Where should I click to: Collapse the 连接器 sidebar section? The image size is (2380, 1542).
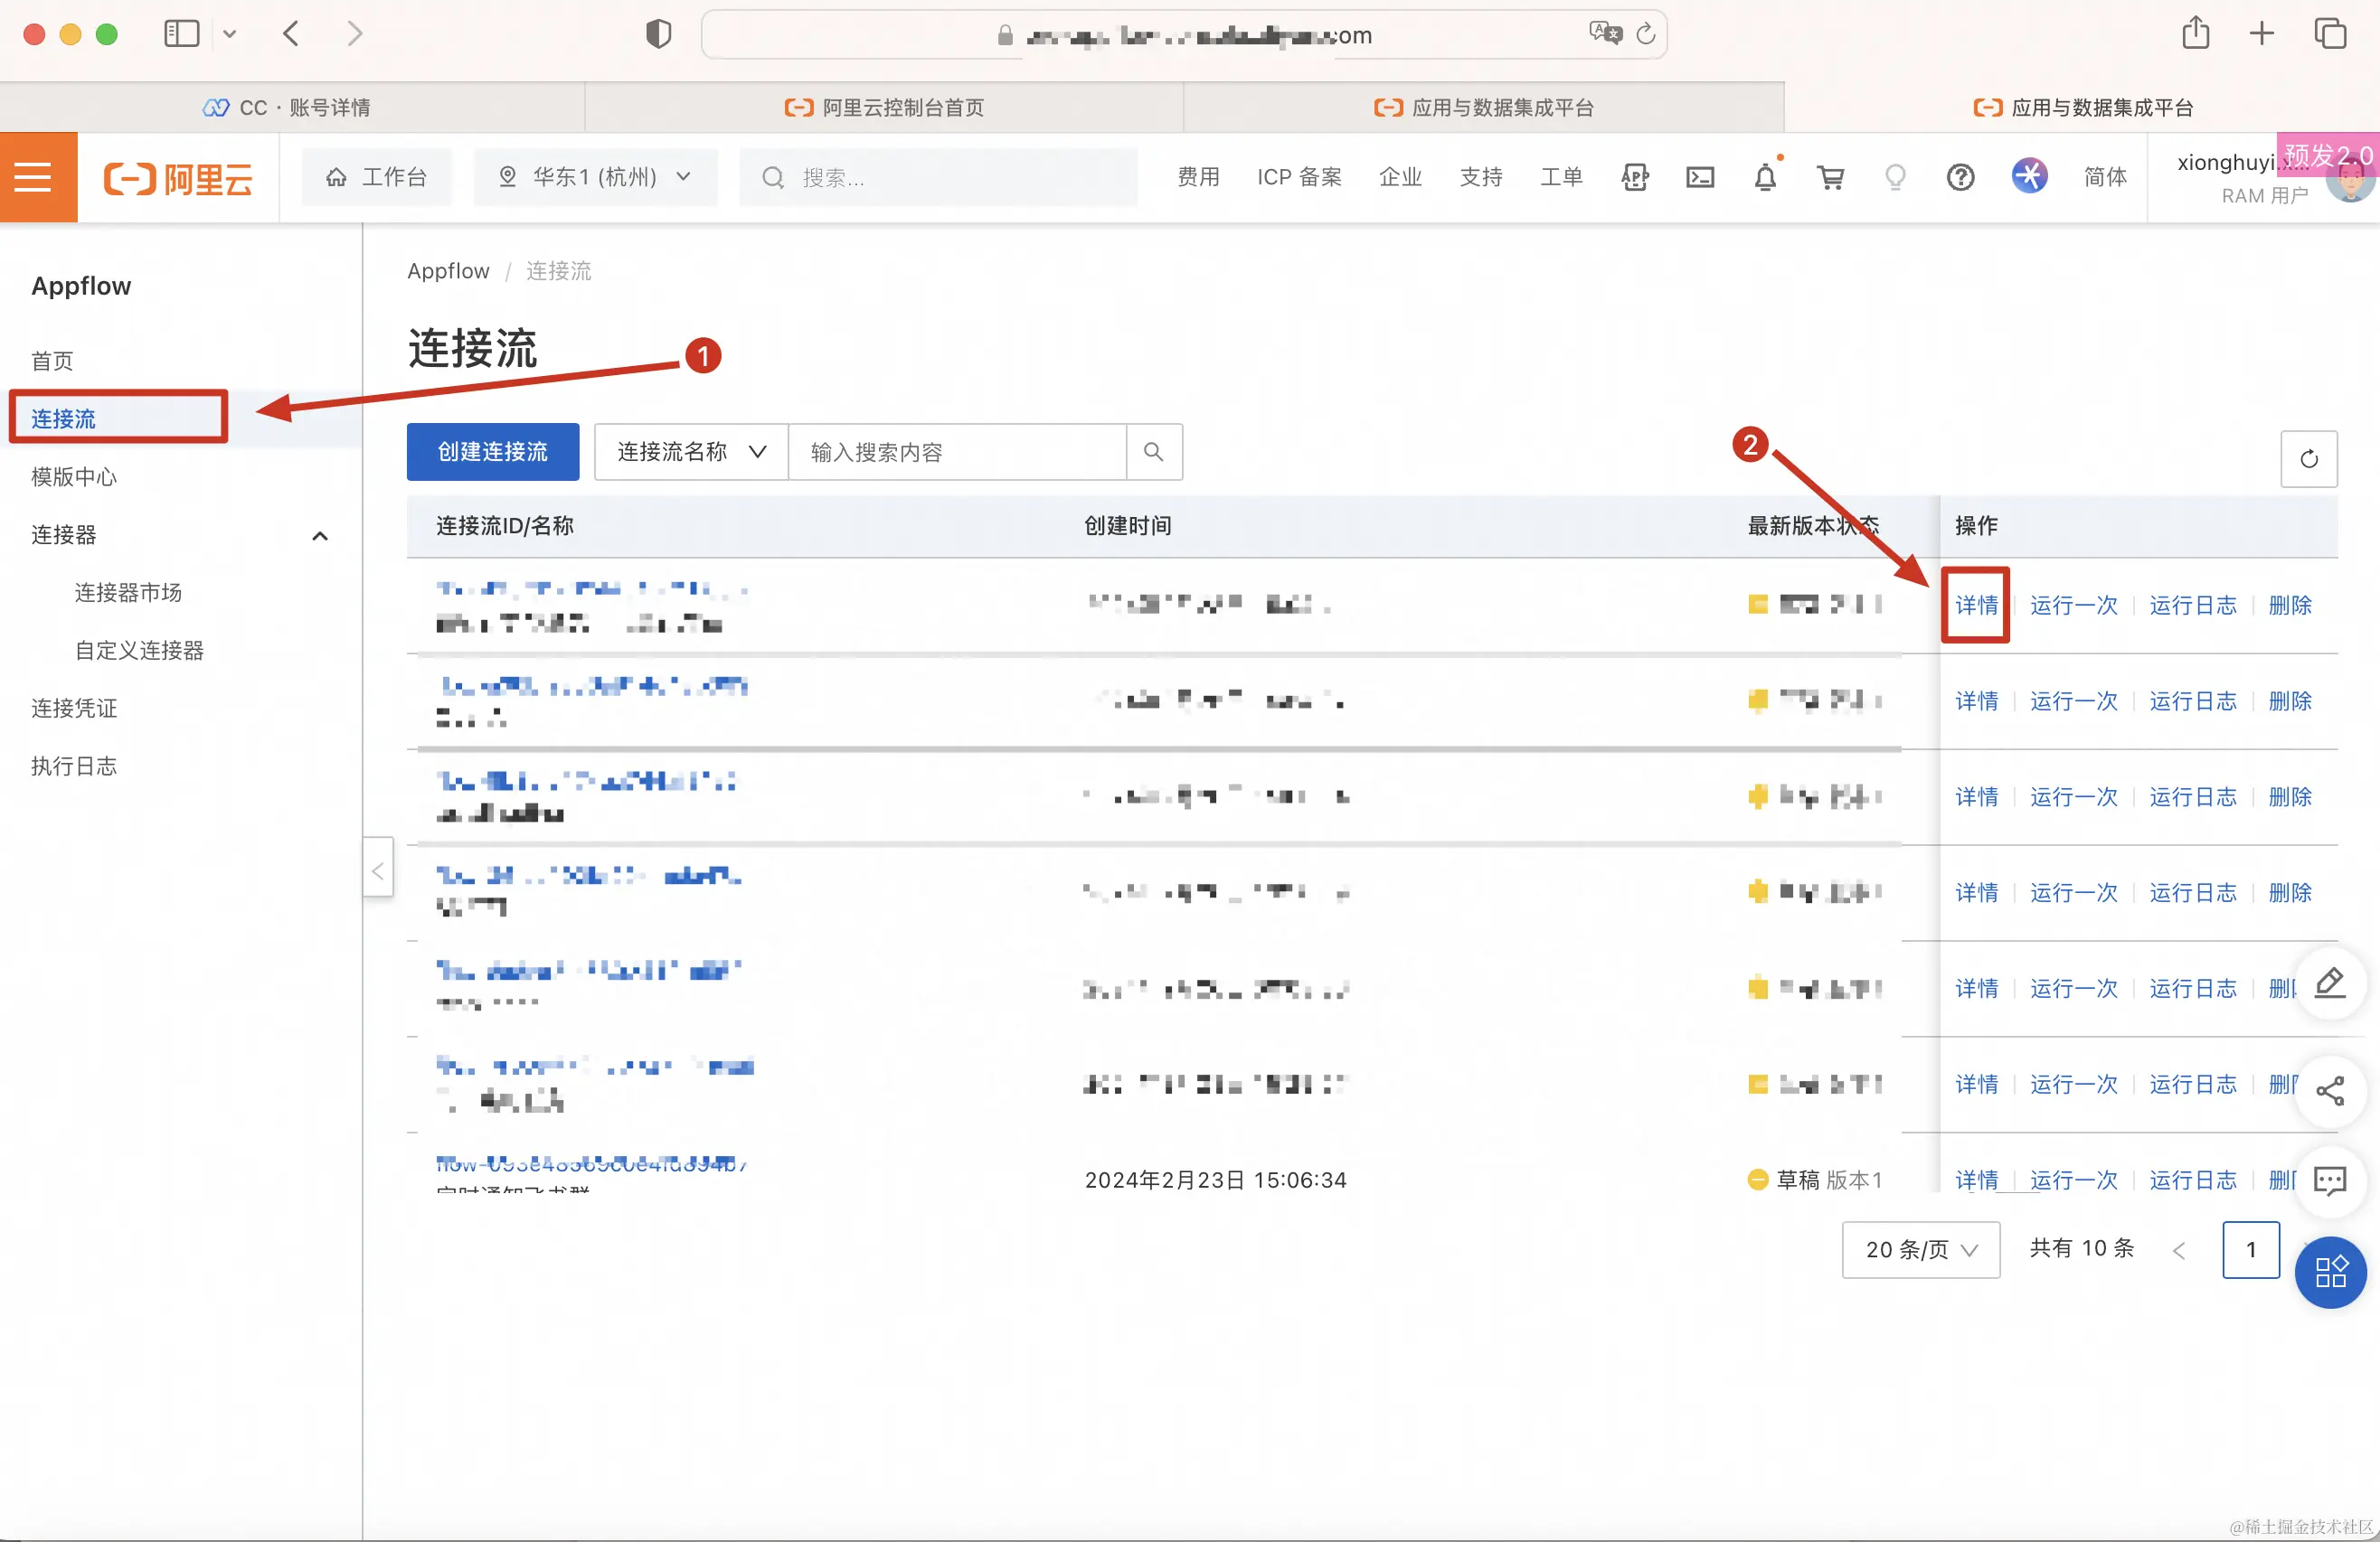click(320, 536)
